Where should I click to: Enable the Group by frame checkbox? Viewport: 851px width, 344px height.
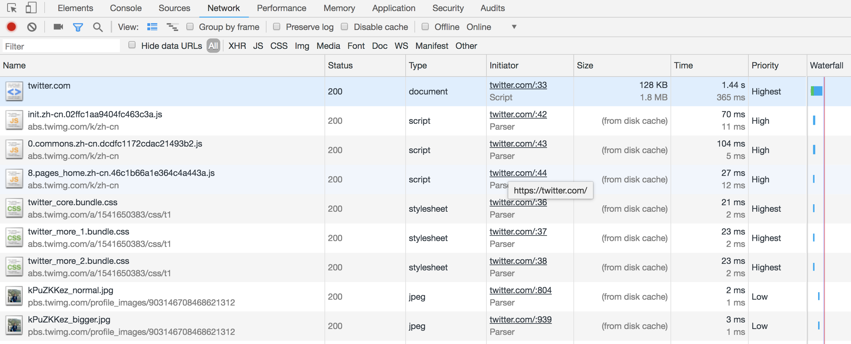190,27
